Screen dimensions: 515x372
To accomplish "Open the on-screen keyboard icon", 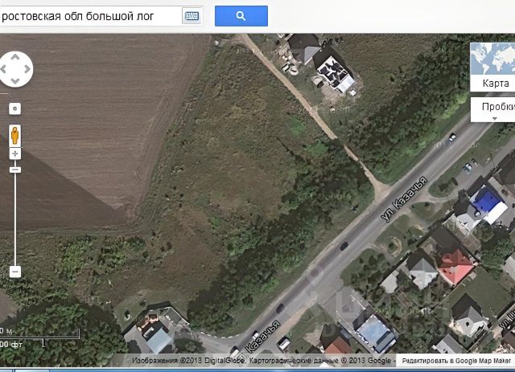I will (192, 16).
